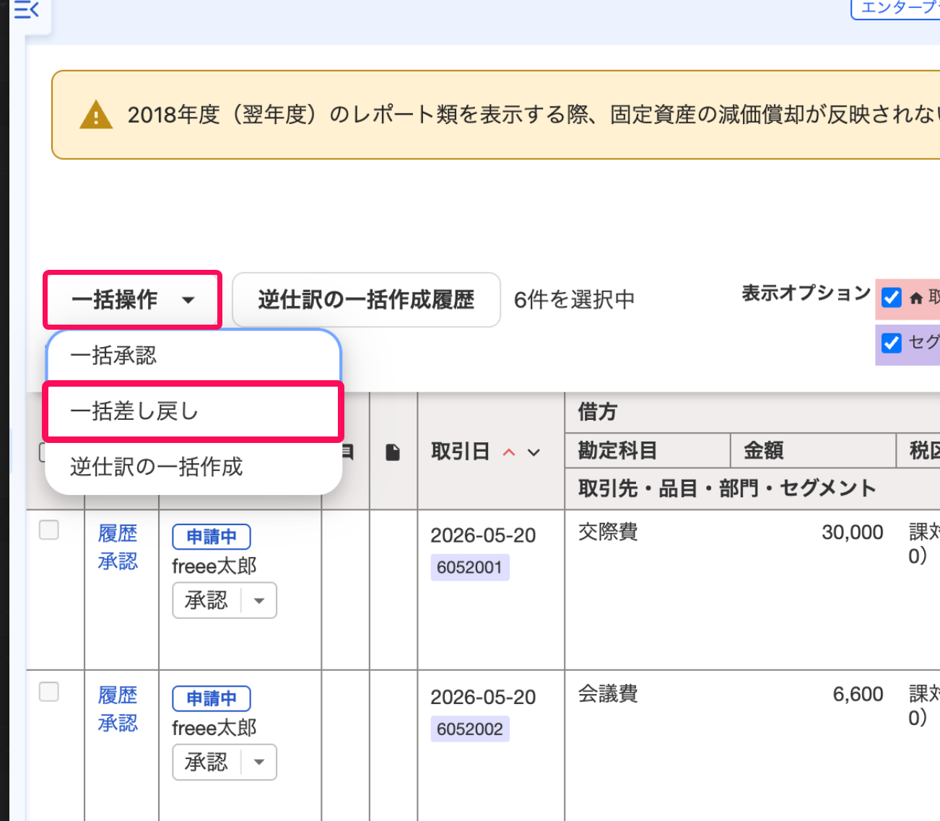
Task: Click freee太郎 name in 交際費 row
Action: (x=214, y=566)
